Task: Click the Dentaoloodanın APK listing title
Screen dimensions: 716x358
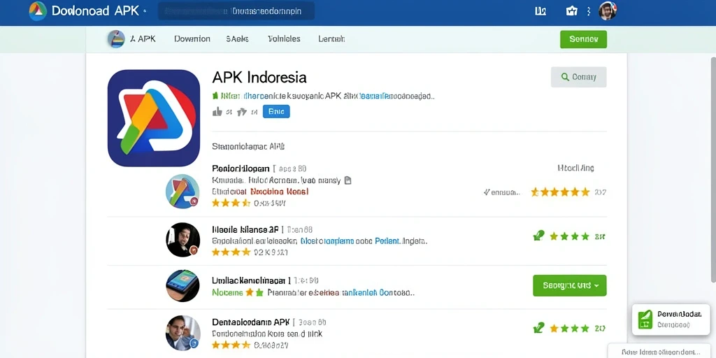Action: coord(251,322)
